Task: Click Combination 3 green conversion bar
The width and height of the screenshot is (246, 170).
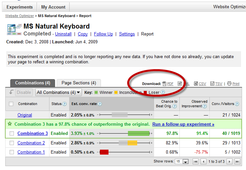Action: point(139,133)
